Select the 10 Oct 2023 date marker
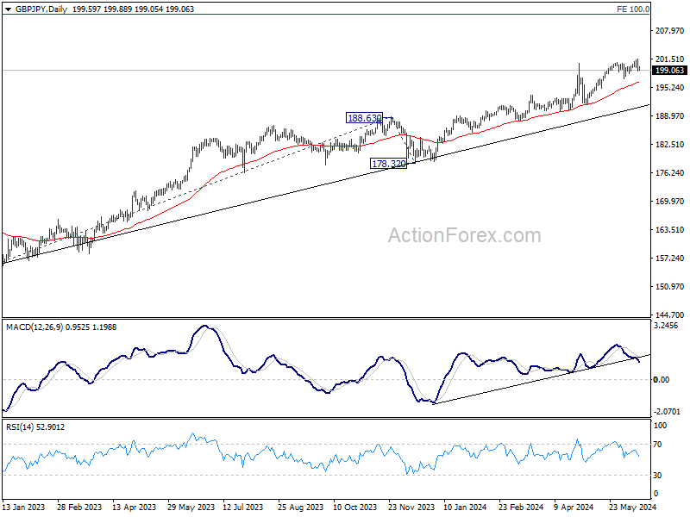The image size is (690, 517). 355,507
